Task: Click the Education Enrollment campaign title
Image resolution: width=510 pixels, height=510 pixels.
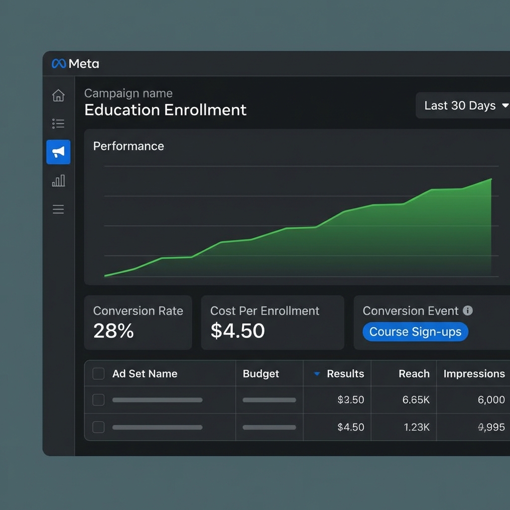Action: (165, 110)
